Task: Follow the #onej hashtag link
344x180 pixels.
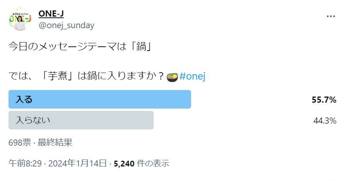Action: pyautogui.click(x=192, y=76)
